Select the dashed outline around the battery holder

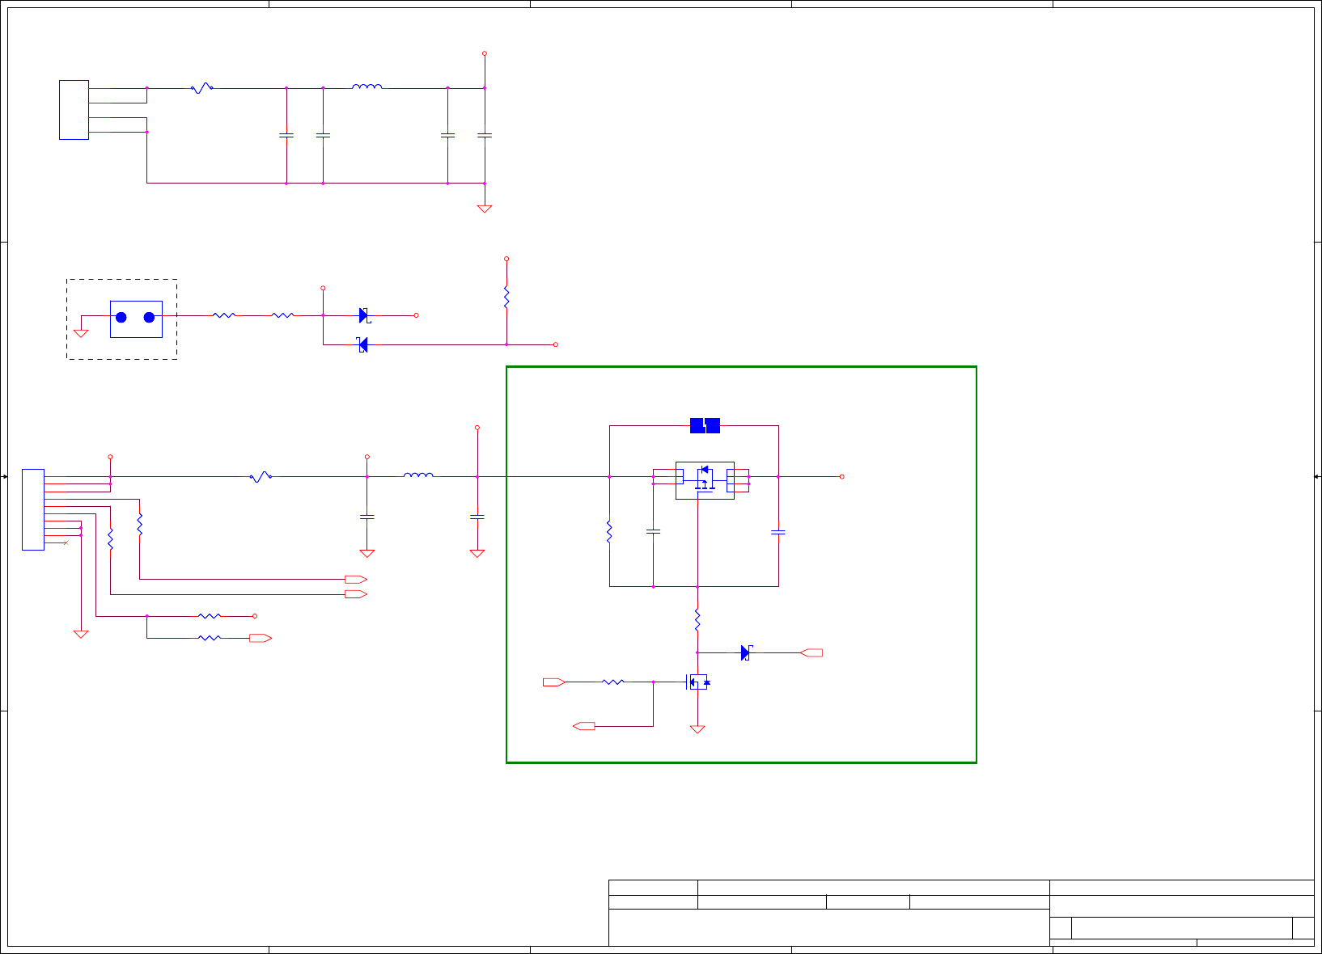pyautogui.click(x=121, y=319)
